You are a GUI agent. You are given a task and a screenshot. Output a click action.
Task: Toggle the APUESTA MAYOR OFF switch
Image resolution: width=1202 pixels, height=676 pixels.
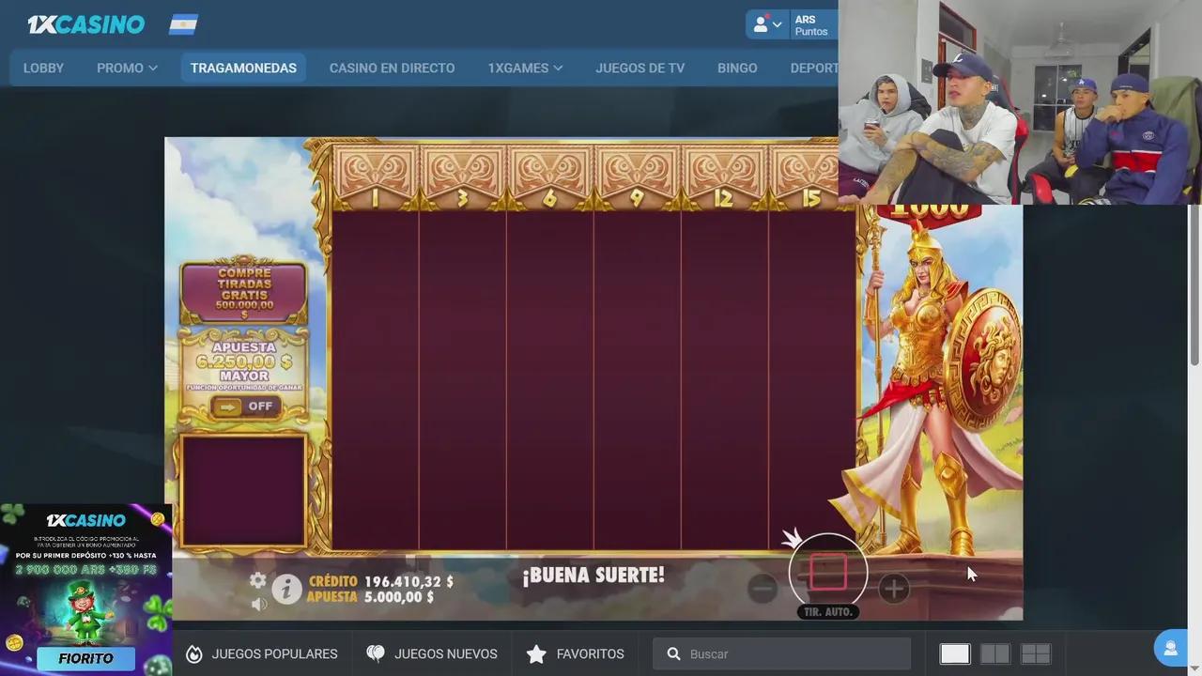click(x=245, y=407)
